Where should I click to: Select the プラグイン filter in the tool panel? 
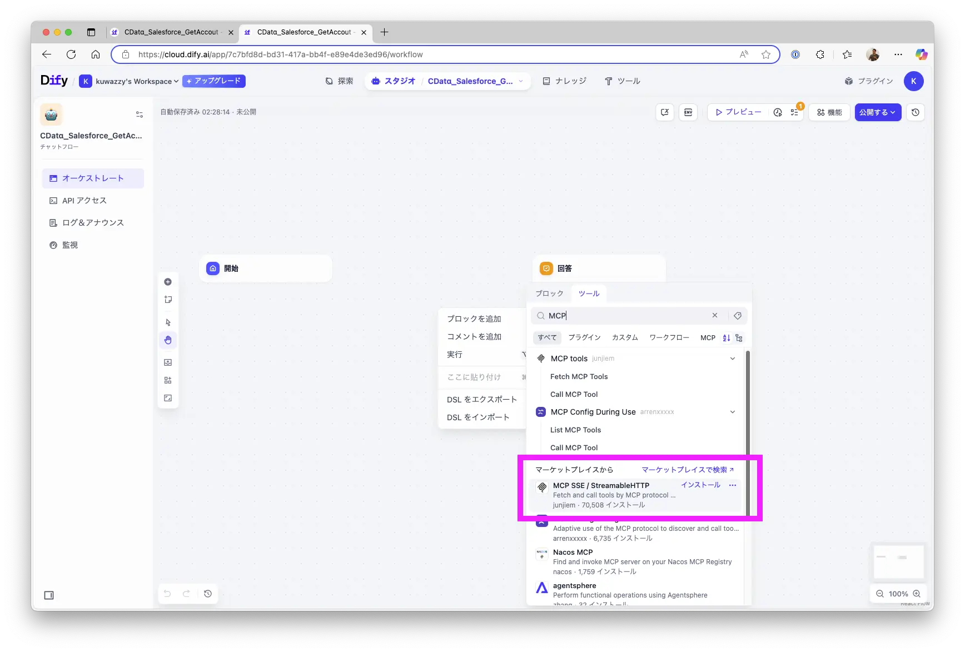coord(584,337)
